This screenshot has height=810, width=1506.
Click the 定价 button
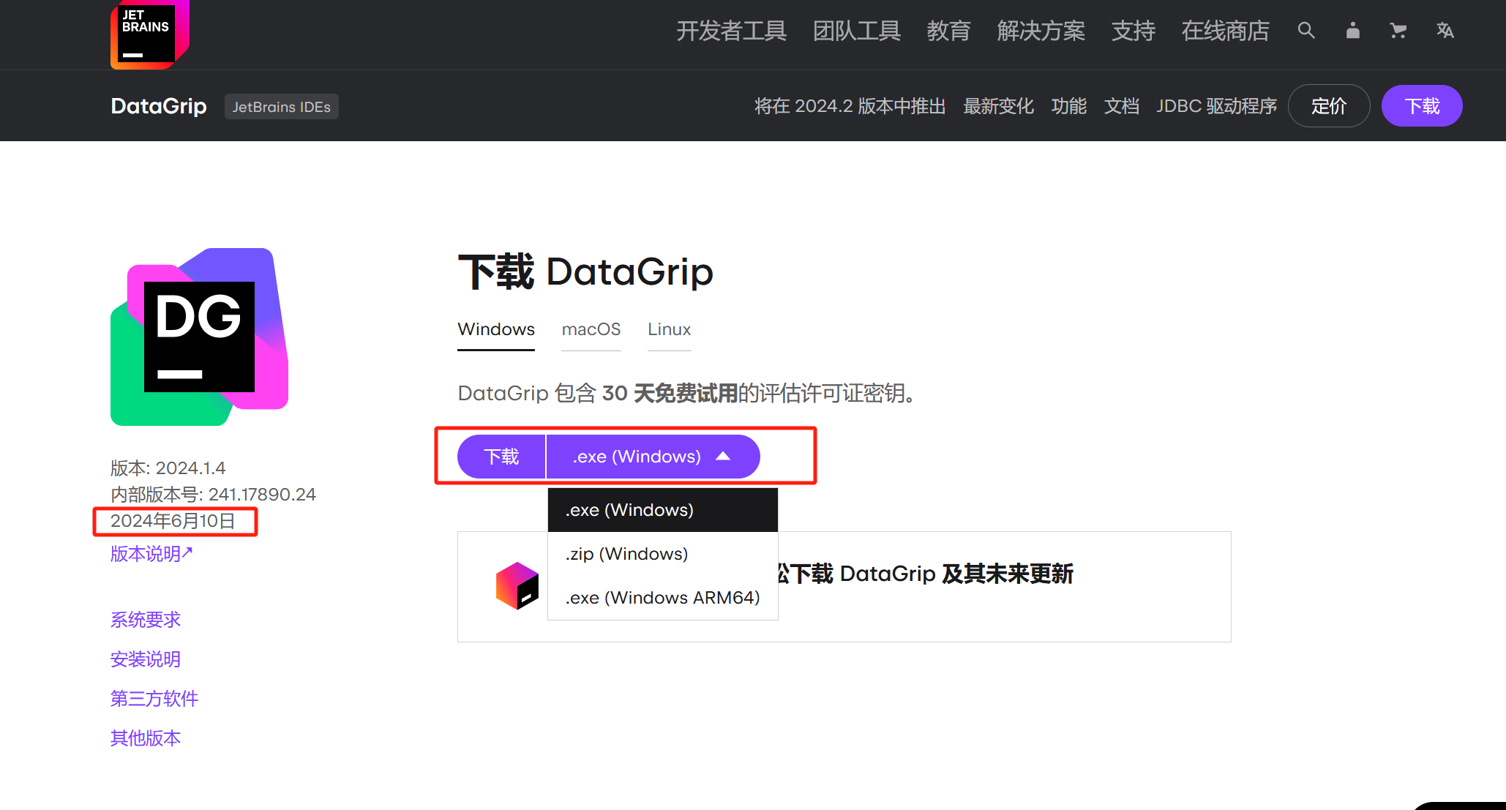(1329, 106)
